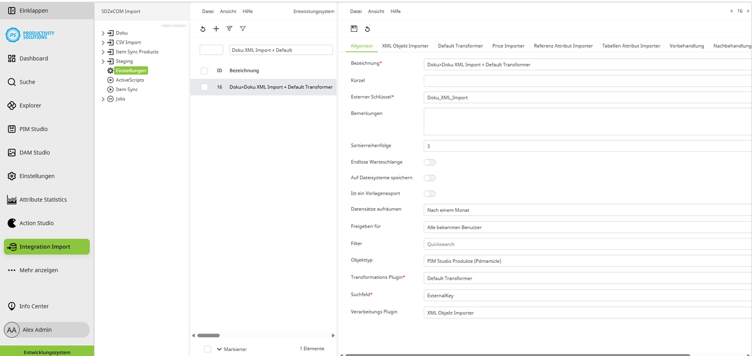Open Tabellen Attribut Importer tab
The height and width of the screenshot is (356, 752).
[631, 46]
